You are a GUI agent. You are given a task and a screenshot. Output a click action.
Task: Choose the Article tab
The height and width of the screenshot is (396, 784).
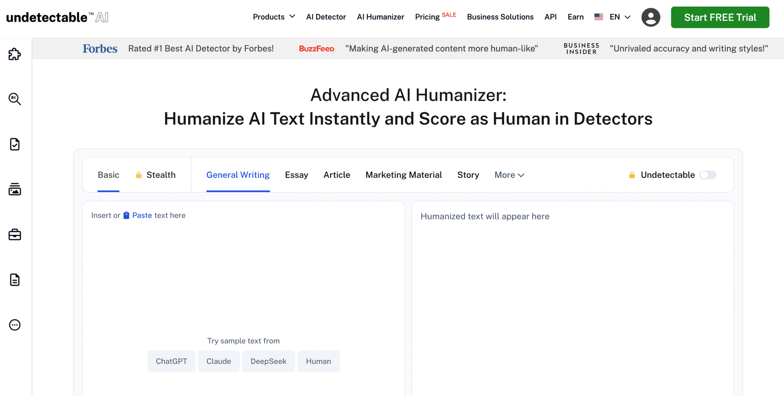[x=337, y=175]
